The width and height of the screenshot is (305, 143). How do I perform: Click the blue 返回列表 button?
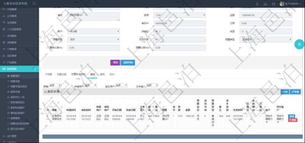click(128, 62)
